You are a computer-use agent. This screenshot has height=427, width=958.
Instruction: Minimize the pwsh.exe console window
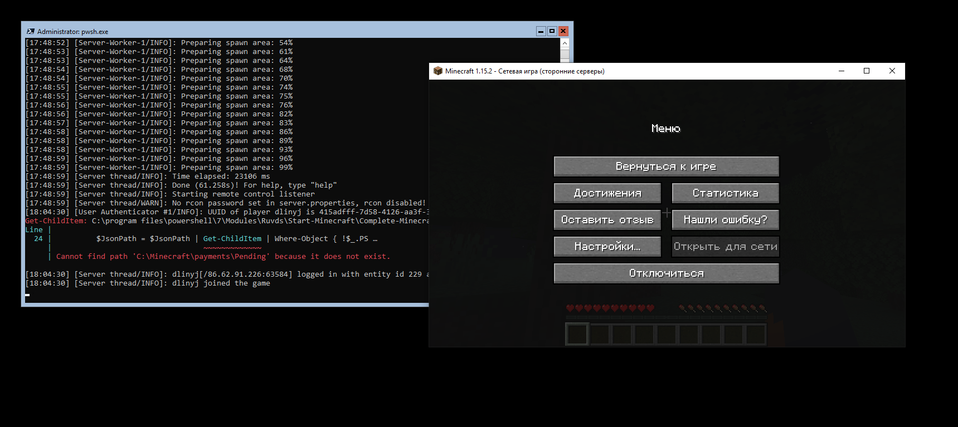click(541, 31)
